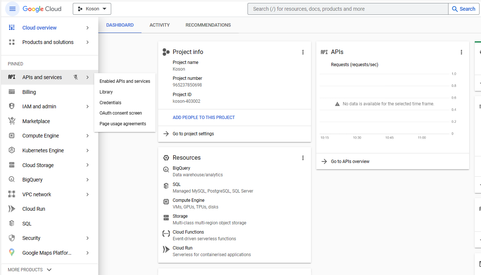Switch to the RECOMMENDATIONS tab
Image resolution: width=481 pixels, height=275 pixels.
(x=208, y=25)
